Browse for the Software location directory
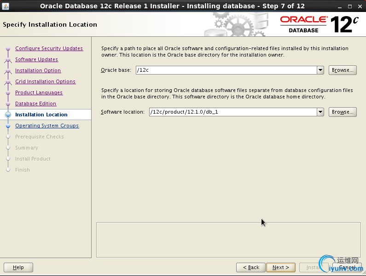 [x=343, y=112]
